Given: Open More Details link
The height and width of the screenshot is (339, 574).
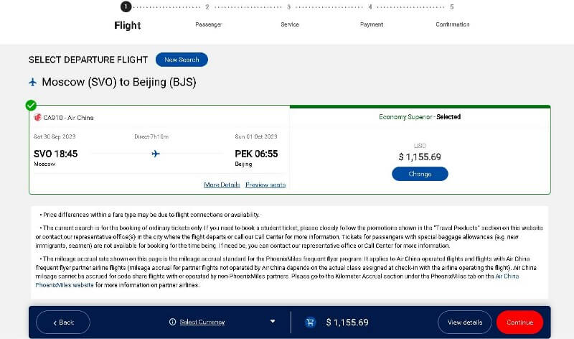Looking at the screenshot, I should 222,185.
